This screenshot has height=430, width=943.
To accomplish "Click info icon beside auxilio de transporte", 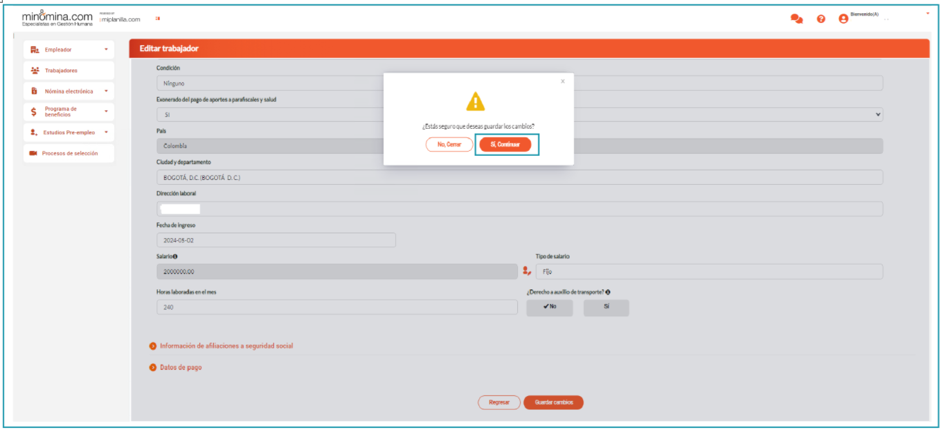I will pyautogui.click(x=607, y=292).
